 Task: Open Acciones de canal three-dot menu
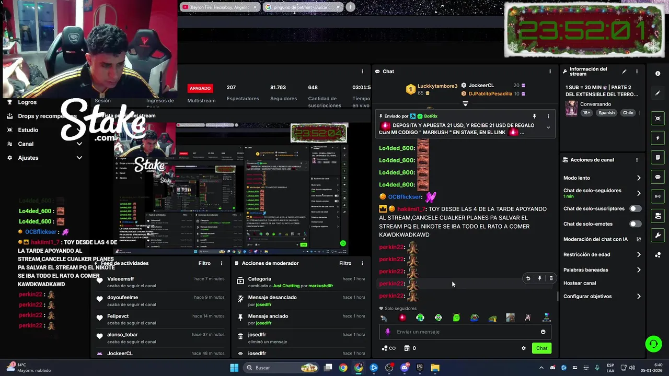[637, 160]
